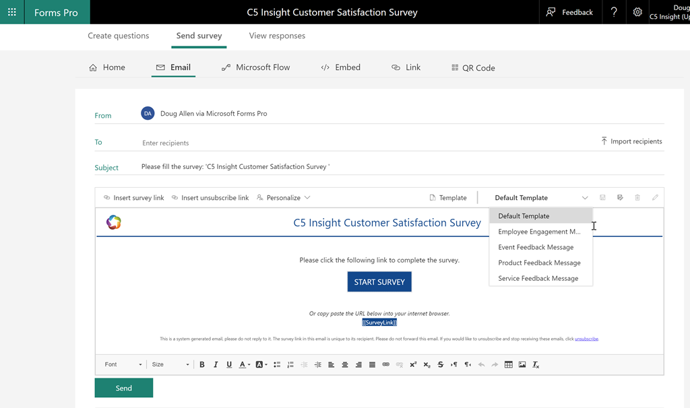Select Product Feedback Message template
690x408 pixels.
coord(541,263)
